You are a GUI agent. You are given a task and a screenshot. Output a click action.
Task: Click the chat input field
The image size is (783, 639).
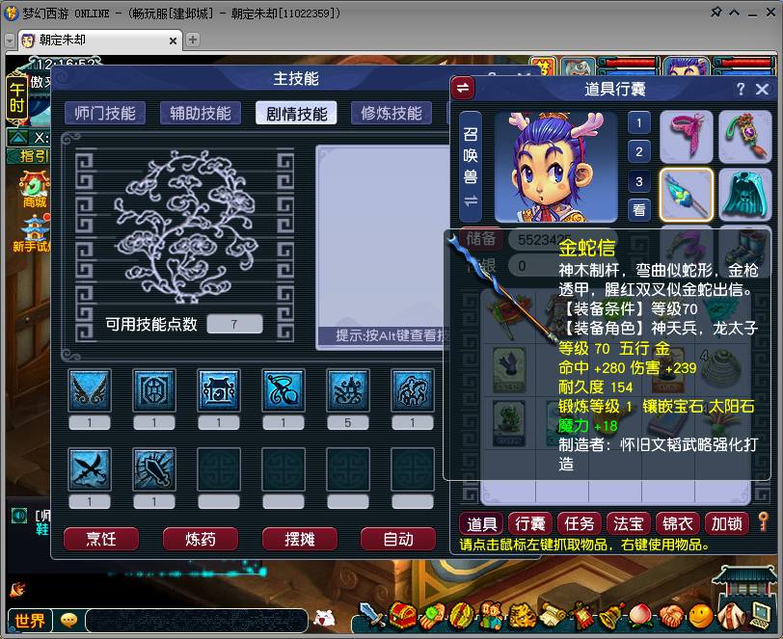pyautogui.click(x=197, y=621)
